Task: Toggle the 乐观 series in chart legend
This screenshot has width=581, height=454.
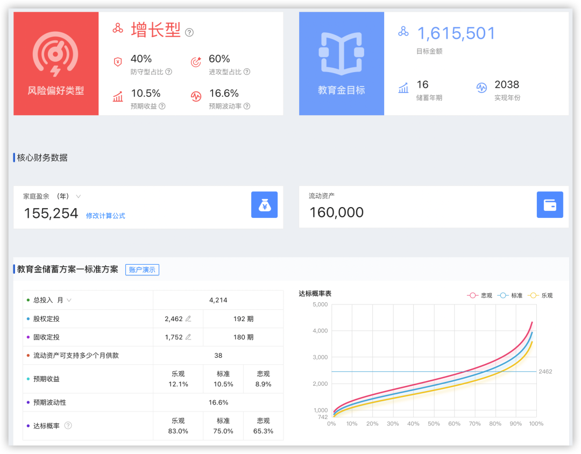Action: (x=540, y=295)
